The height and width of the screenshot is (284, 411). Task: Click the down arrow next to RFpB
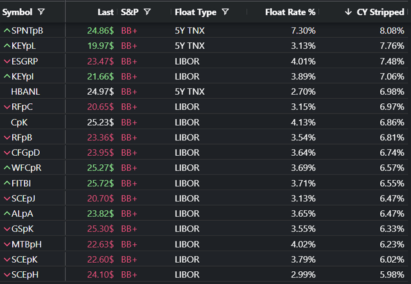[x=7, y=137]
